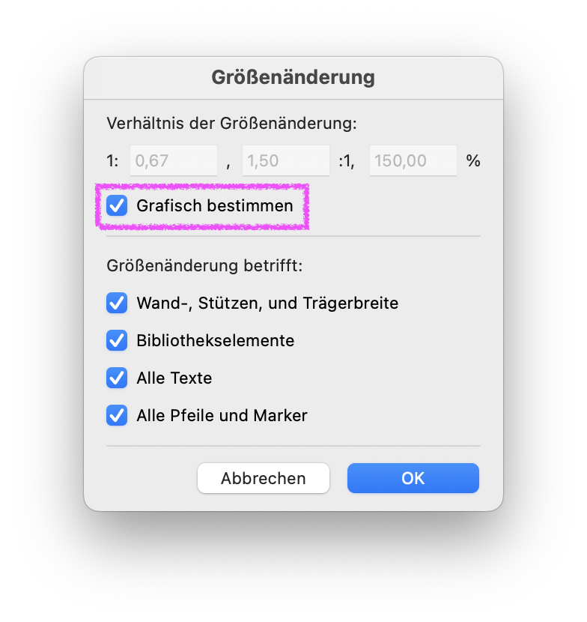Image resolution: width=587 pixels, height=622 pixels.
Task: Click the Abbrechen button
Action: point(264,478)
